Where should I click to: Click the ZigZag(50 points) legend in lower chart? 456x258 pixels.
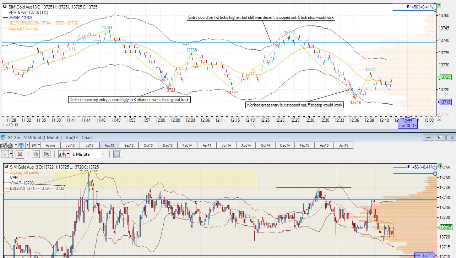(22, 172)
